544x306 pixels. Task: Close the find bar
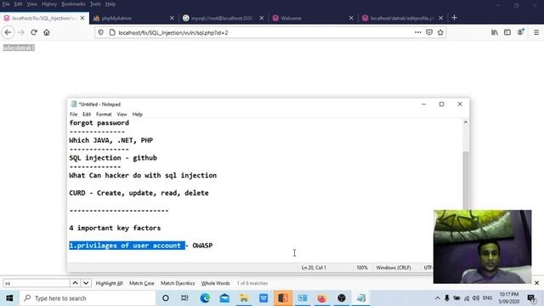click(536, 283)
